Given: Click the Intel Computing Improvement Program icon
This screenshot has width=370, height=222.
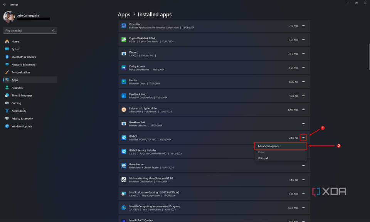Looking at the screenshot, I should click(124, 208).
